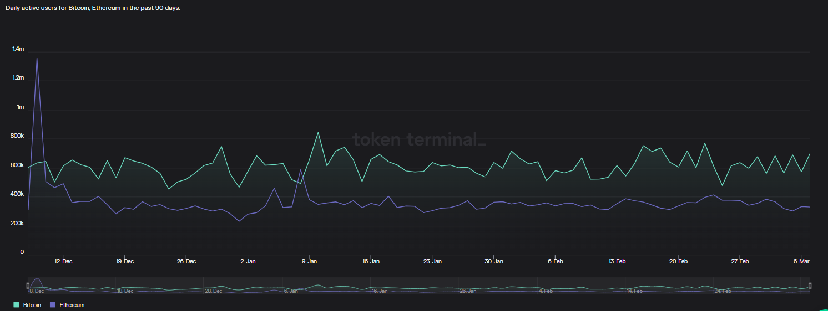The image size is (828, 311).
Task: Click the 6. Mar x-axis label
Action: click(802, 261)
